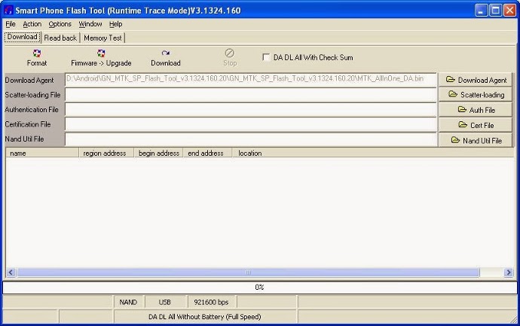Click the Scatter-loading File input field

pyautogui.click(x=250, y=95)
